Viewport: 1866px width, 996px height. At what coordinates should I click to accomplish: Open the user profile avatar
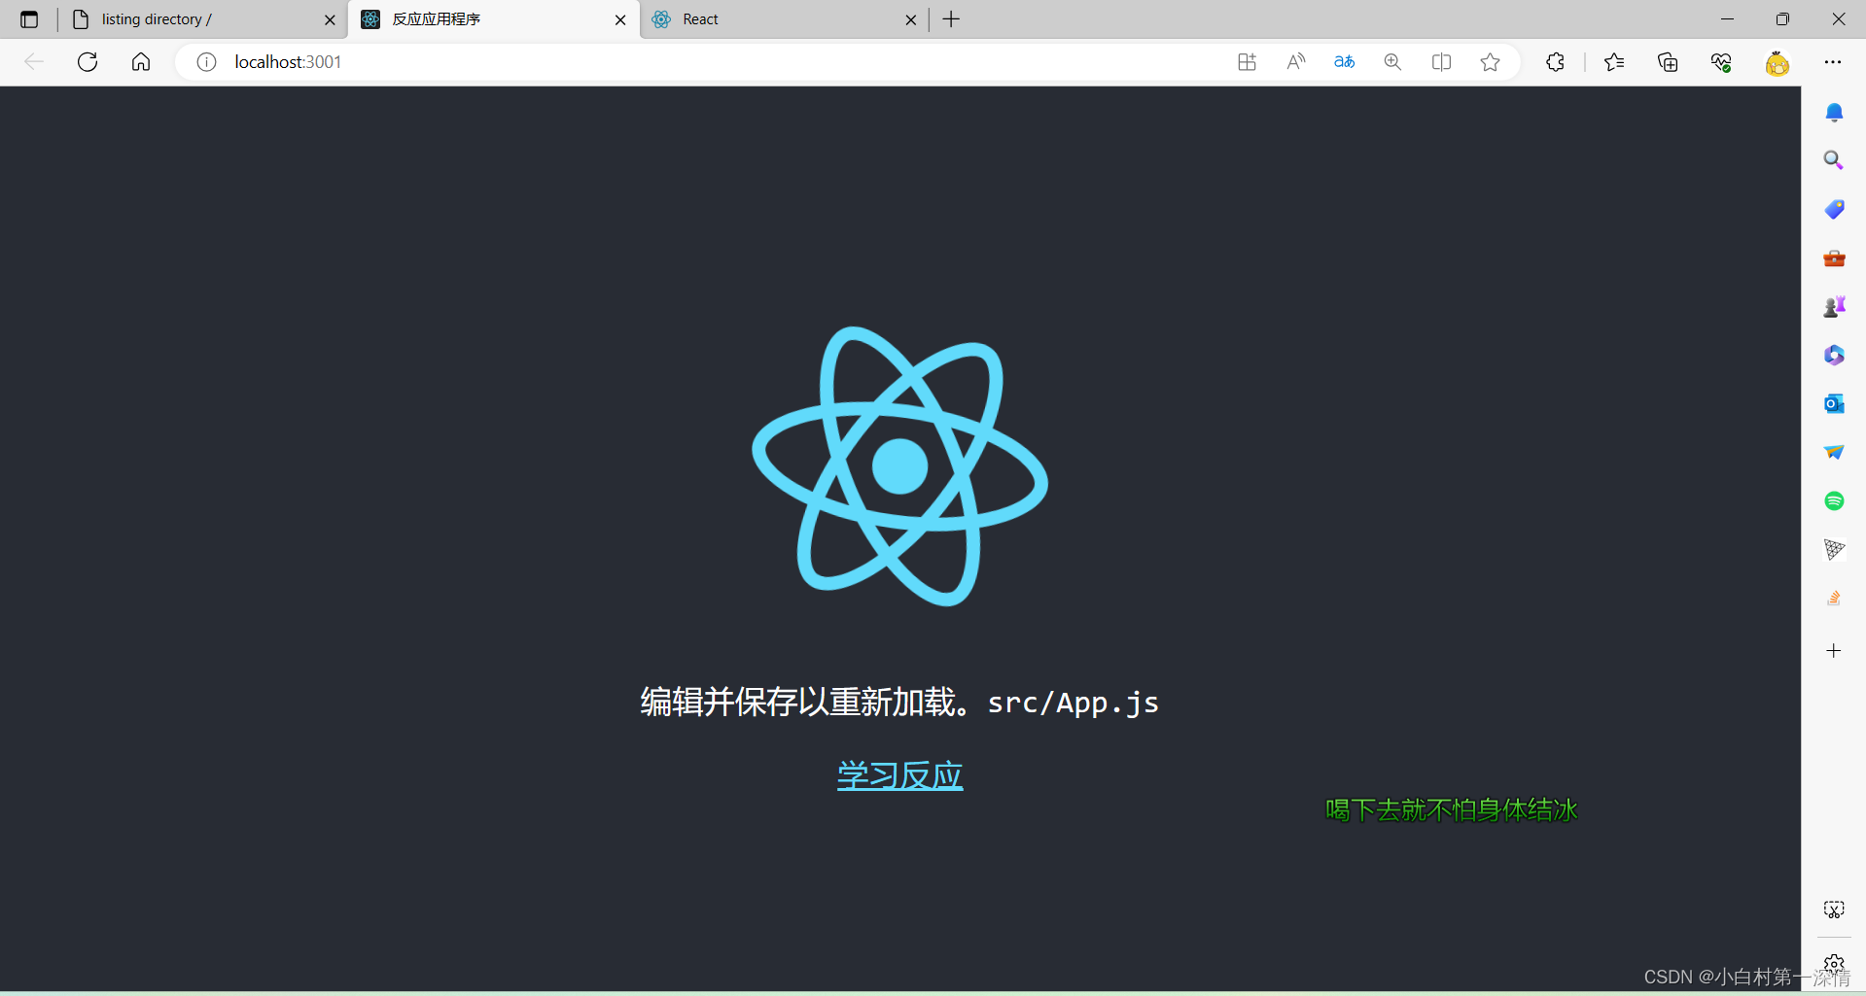coord(1778,63)
